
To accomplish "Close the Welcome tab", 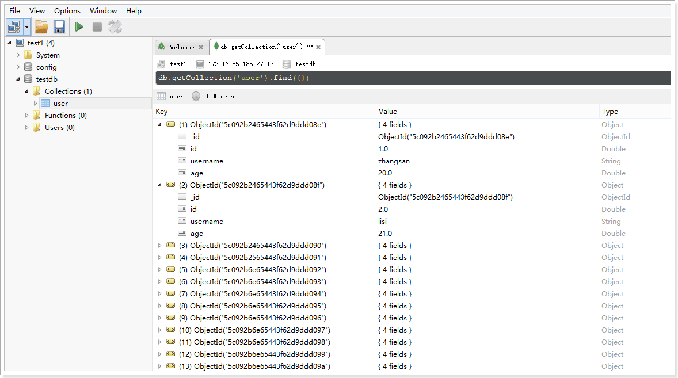I will (x=201, y=47).
